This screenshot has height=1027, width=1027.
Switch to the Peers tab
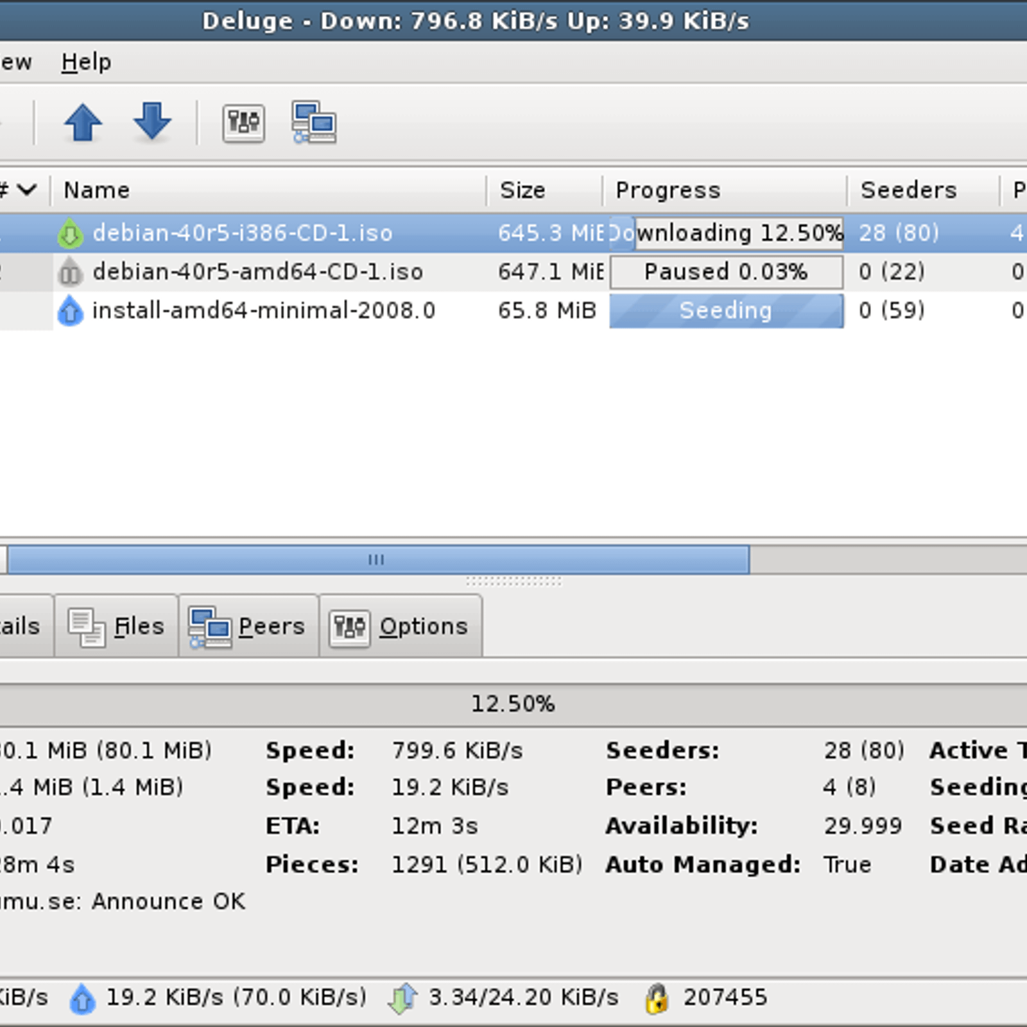click(x=248, y=626)
